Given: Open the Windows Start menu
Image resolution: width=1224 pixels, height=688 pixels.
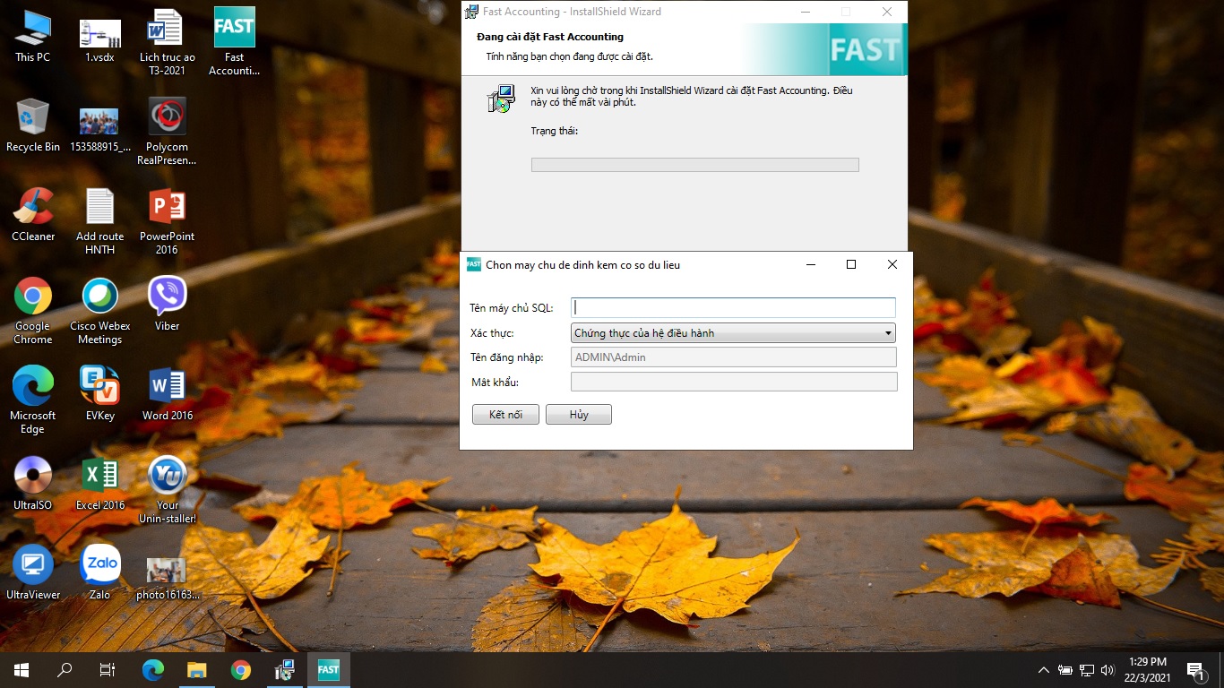Looking at the screenshot, I should click(22, 669).
